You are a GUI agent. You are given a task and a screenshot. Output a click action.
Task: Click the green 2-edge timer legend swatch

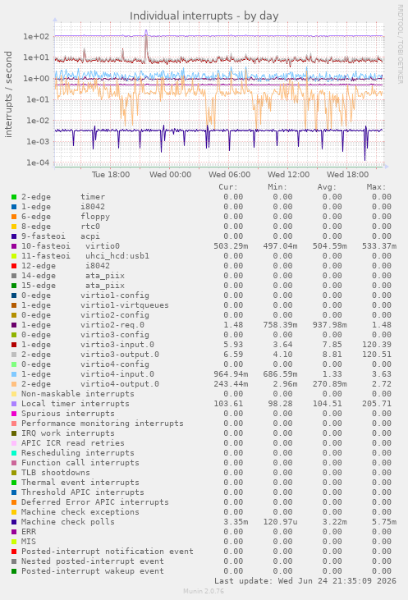[x=14, y=197]
